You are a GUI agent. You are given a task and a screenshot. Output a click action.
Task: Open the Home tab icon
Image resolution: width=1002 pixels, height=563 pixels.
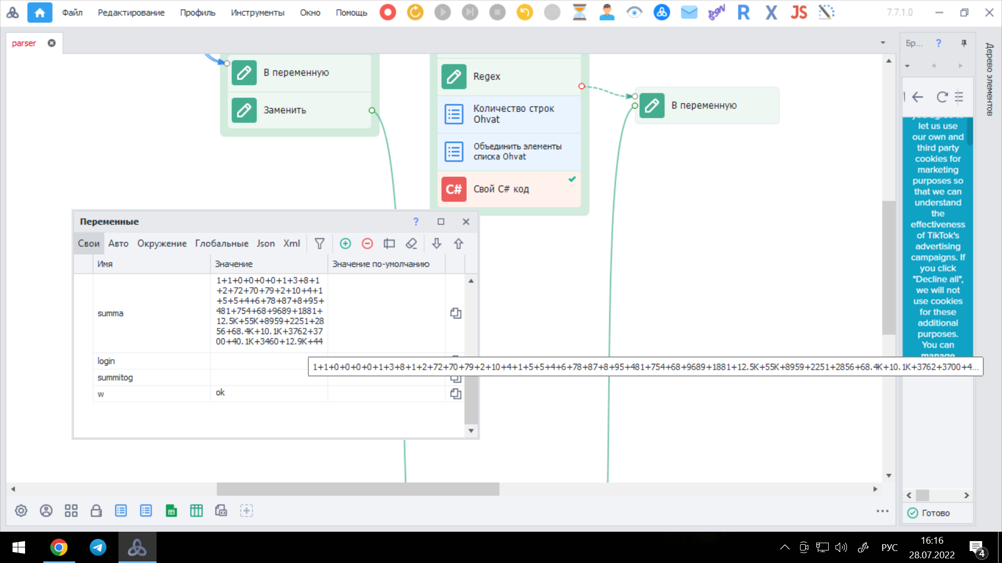click(x=40, y=13)
